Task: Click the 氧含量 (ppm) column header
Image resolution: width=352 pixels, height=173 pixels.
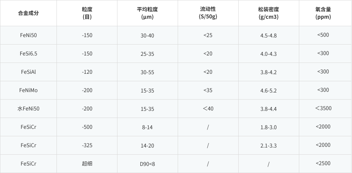Action: [x=323, y=13]
